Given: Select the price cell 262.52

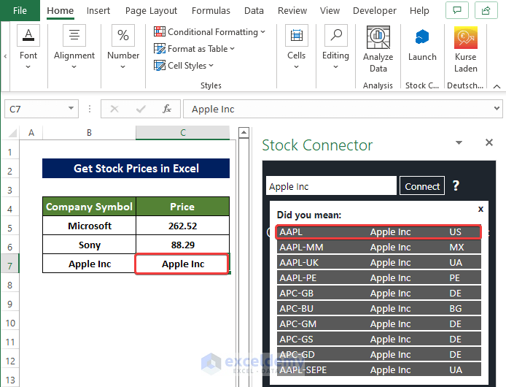Looking at the screenshot, I should point(183,226).
